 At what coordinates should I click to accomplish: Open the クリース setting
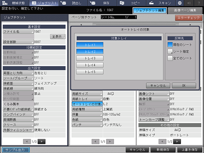[18, 125]
